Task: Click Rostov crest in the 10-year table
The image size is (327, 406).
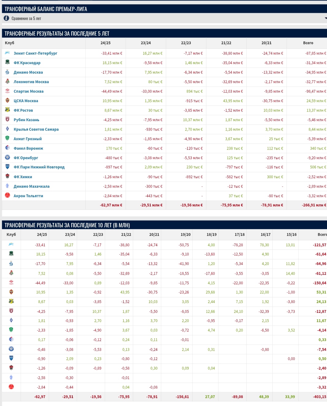Action: [x=11, y=301]
